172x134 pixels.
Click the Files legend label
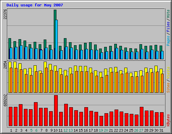[x=168, y=27]
